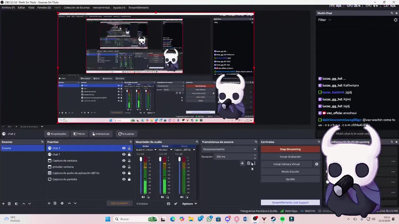This screenshot has height=224, width=399.
Task: Move source down arrow in Fuentes
Action: [75, 203]
